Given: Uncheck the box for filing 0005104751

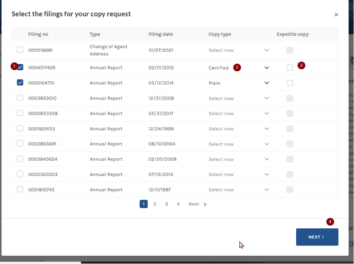Looking at the screenshot, I should point(20,83).
